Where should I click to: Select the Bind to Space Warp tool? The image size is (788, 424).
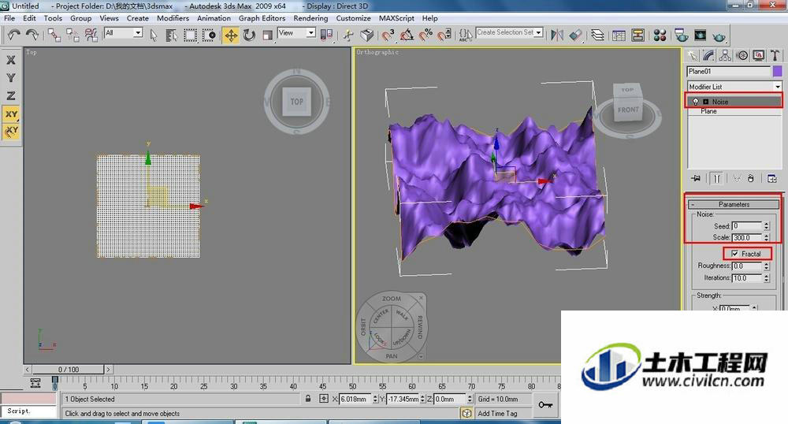coord(91,35)
